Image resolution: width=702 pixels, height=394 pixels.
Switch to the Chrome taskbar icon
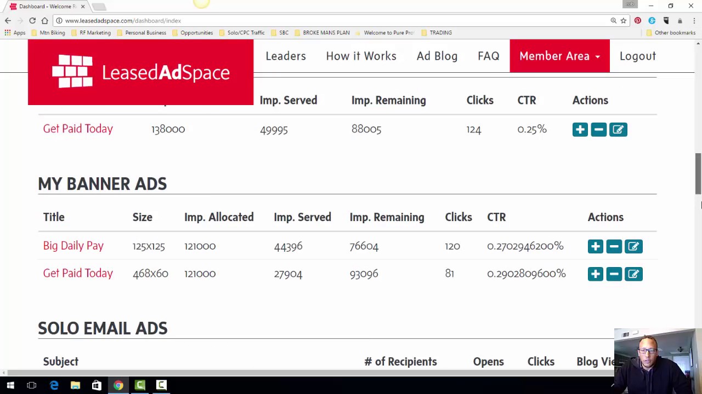118,385
